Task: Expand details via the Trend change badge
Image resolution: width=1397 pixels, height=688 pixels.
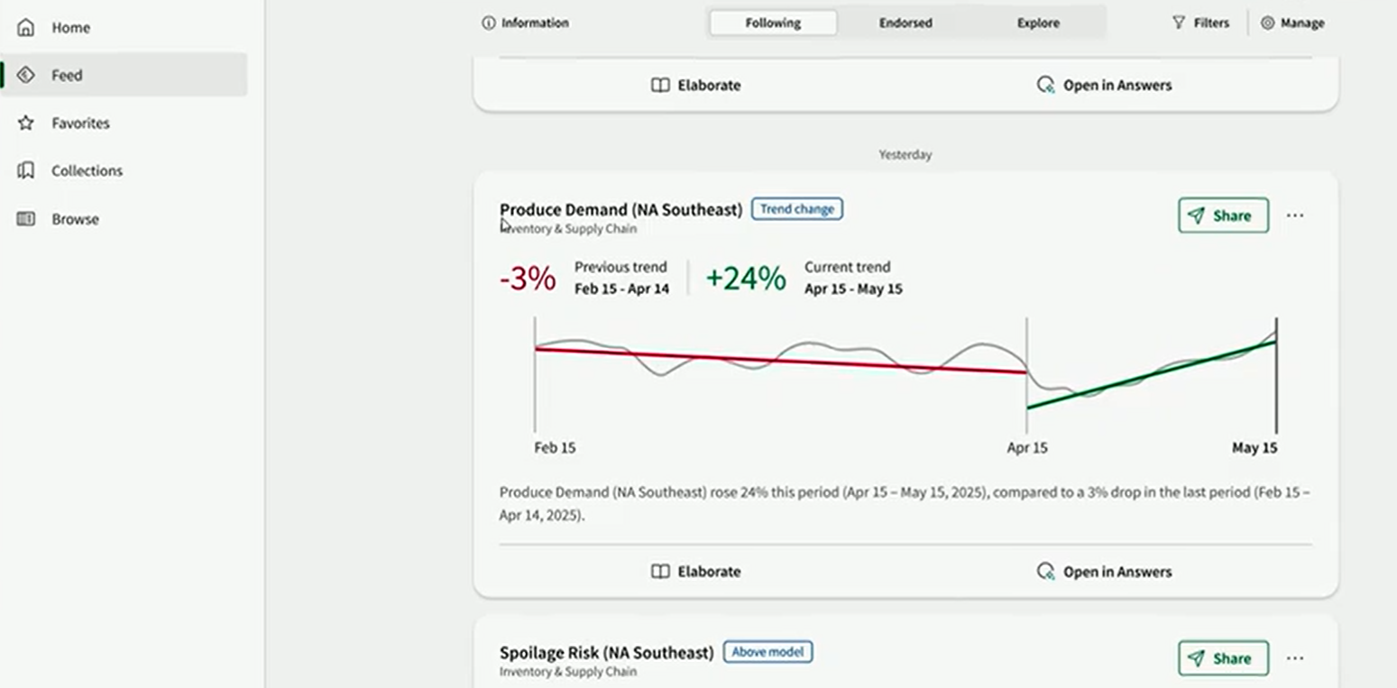Action: 796,208
